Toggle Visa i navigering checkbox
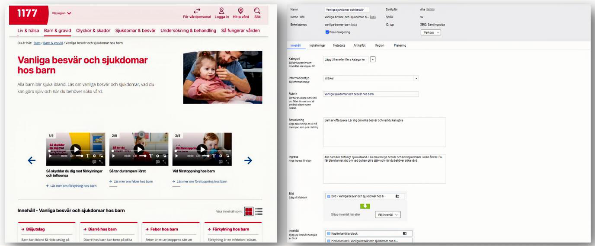 (x=327, y=32)
